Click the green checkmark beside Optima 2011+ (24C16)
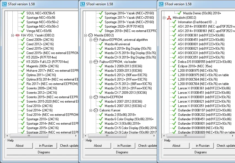 pos(23,75)
